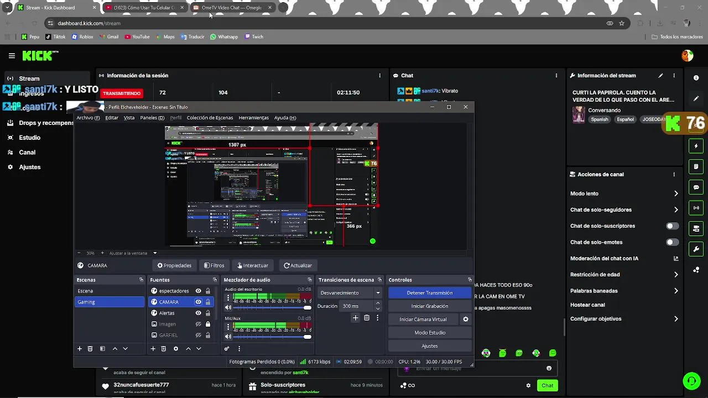Open Moderación del chat con IA link icon

pyautogui.click(x=676, y=258)
